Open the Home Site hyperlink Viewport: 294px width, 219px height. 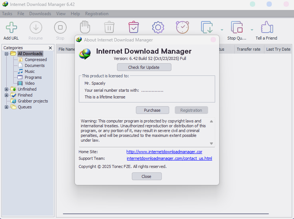[x=164, y=152]
